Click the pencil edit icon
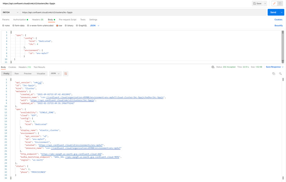 [x=274, y=4]
